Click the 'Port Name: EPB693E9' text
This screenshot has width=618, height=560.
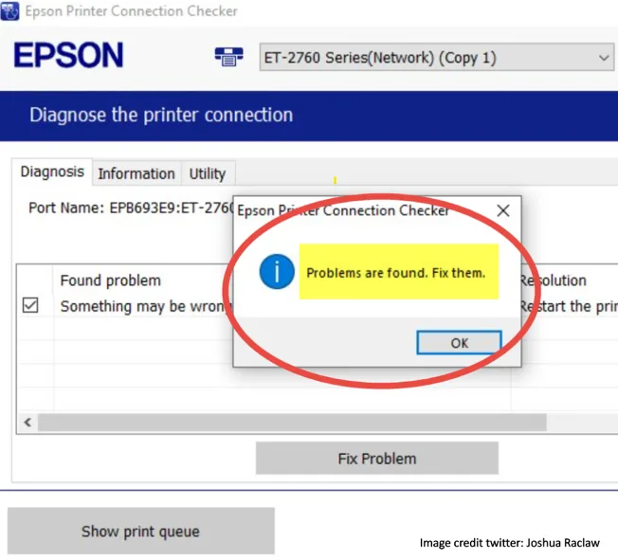[131, 208]
